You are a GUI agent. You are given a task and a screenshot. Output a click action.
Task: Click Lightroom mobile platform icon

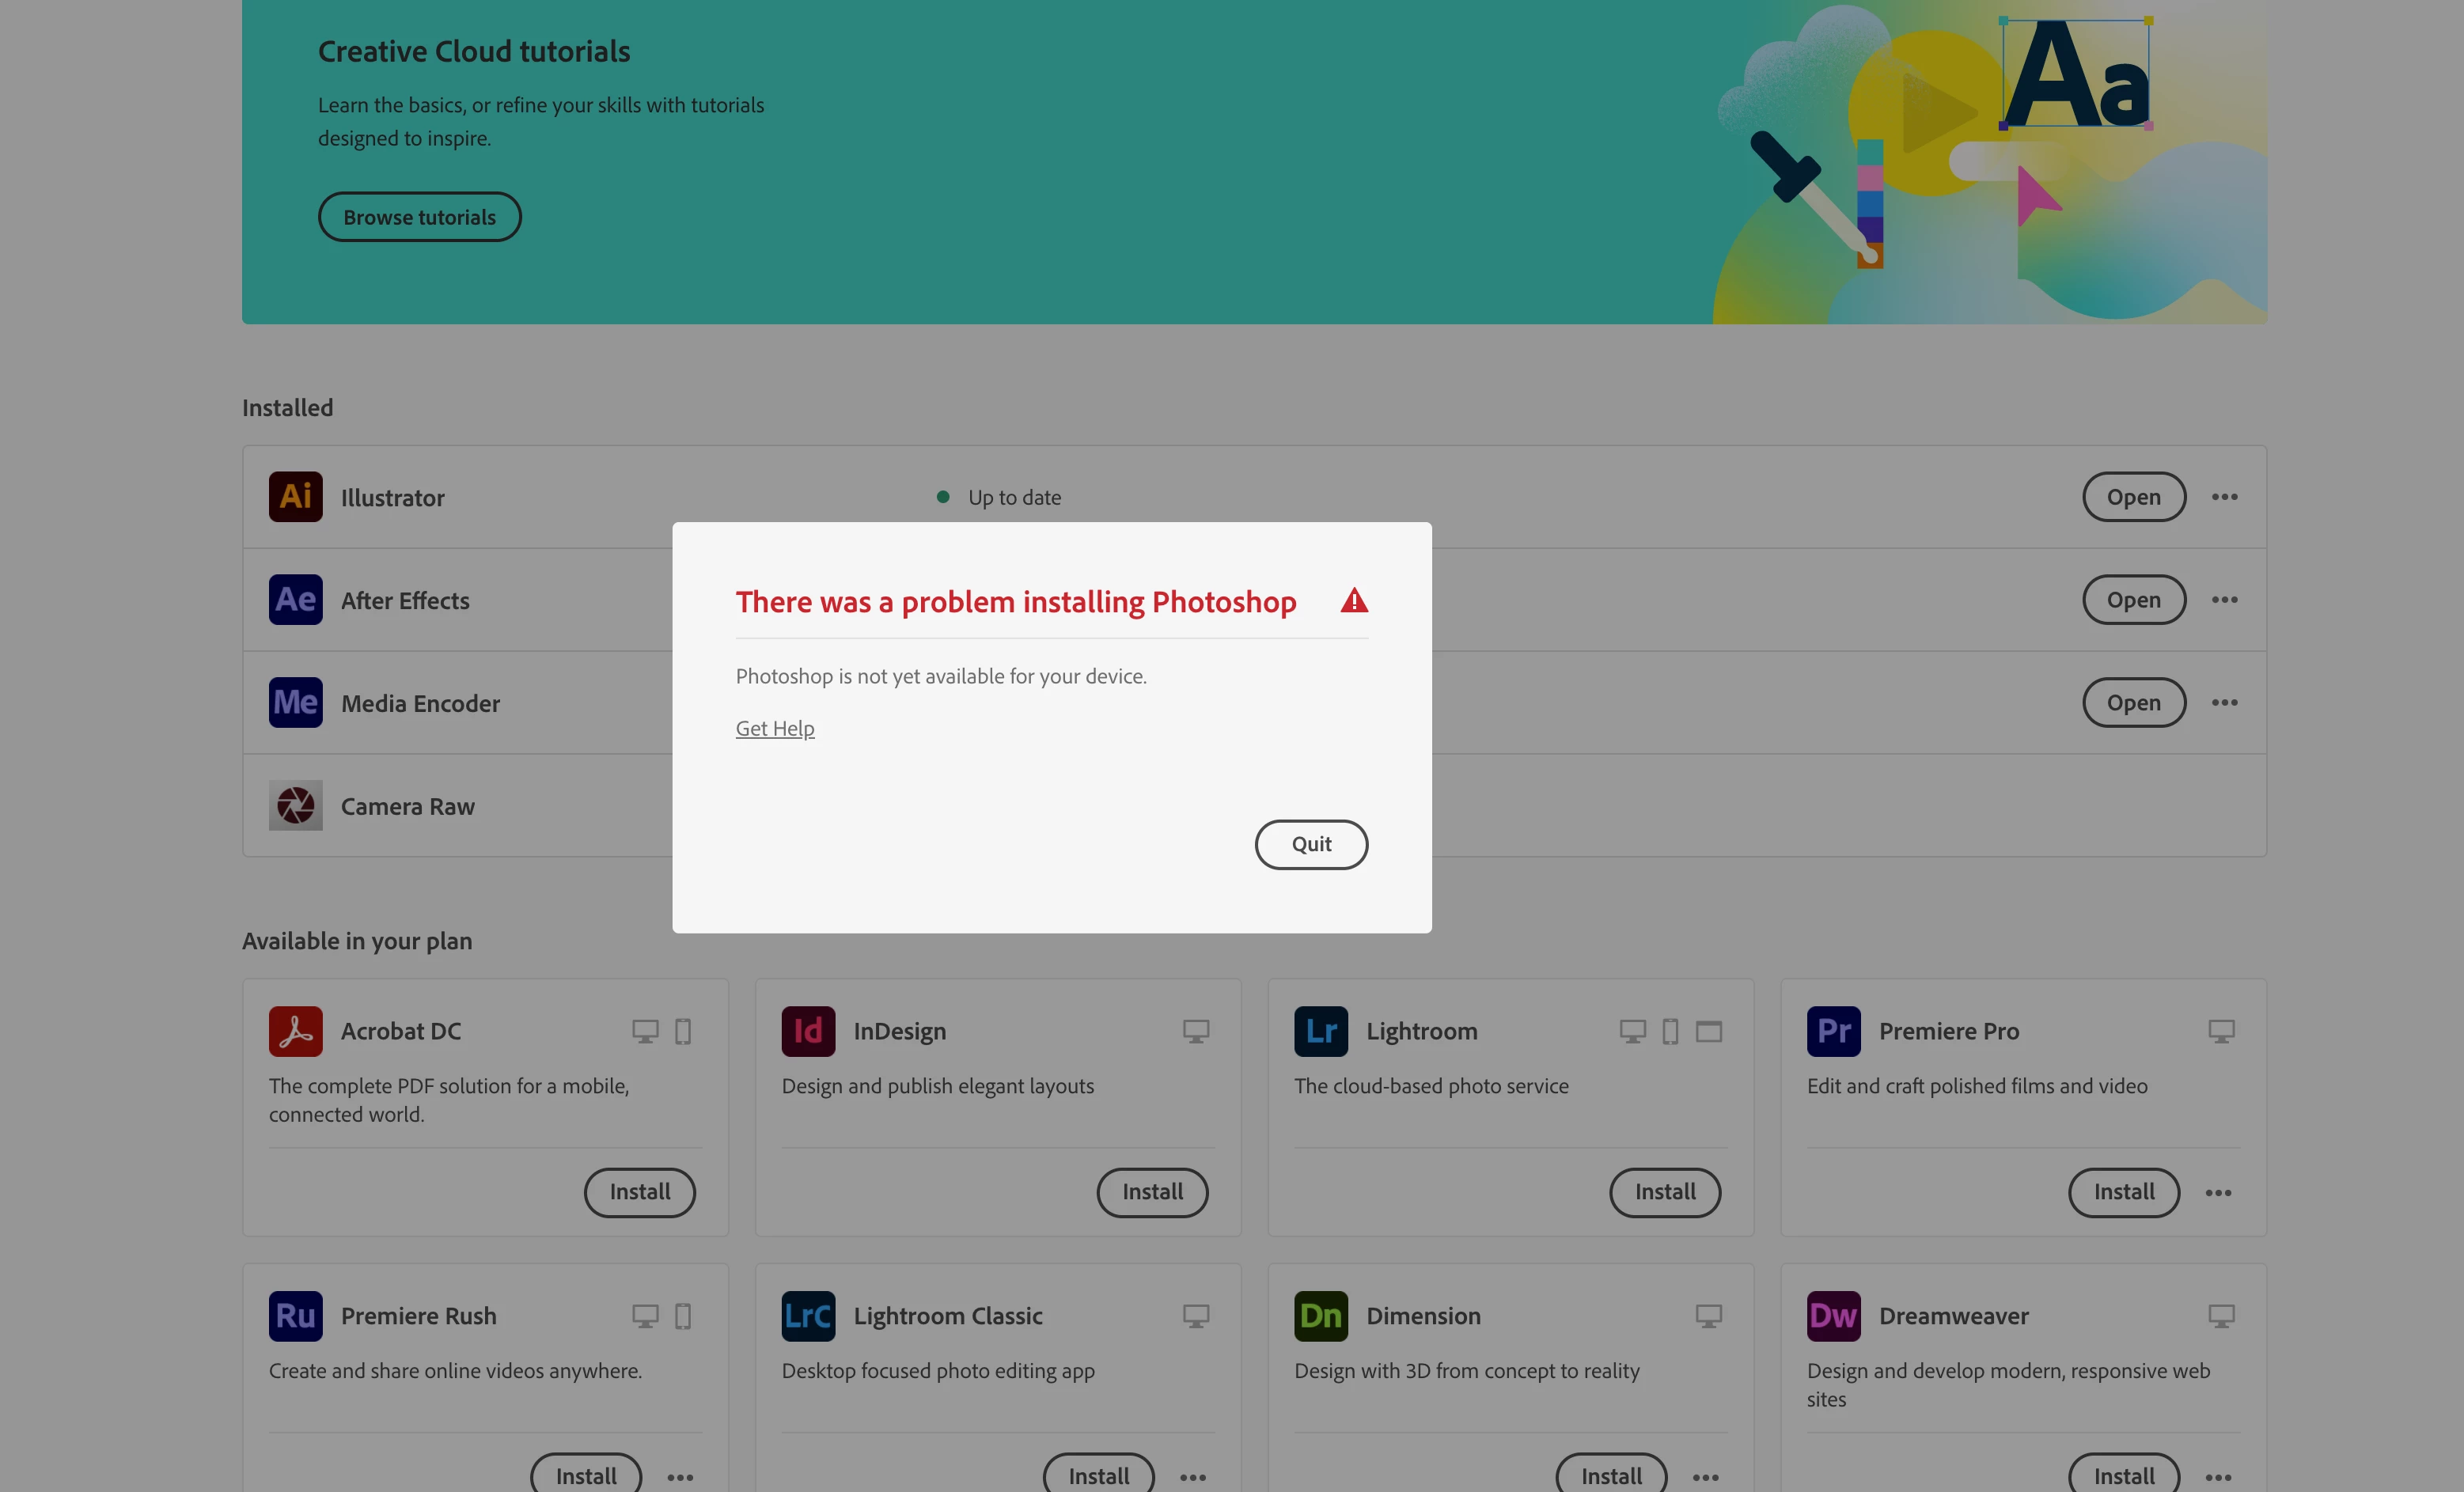tap(1670, 1031)
